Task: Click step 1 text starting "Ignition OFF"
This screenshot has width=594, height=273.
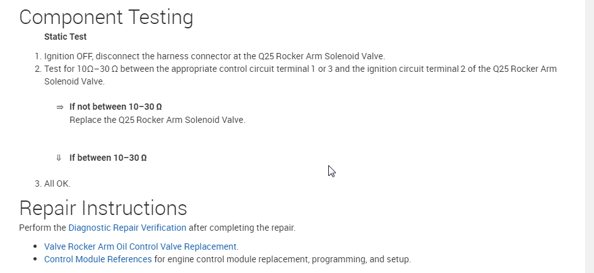Action: (x=214, y=56)
